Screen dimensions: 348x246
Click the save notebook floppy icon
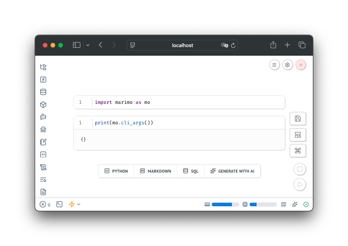[x=297, y=119]
